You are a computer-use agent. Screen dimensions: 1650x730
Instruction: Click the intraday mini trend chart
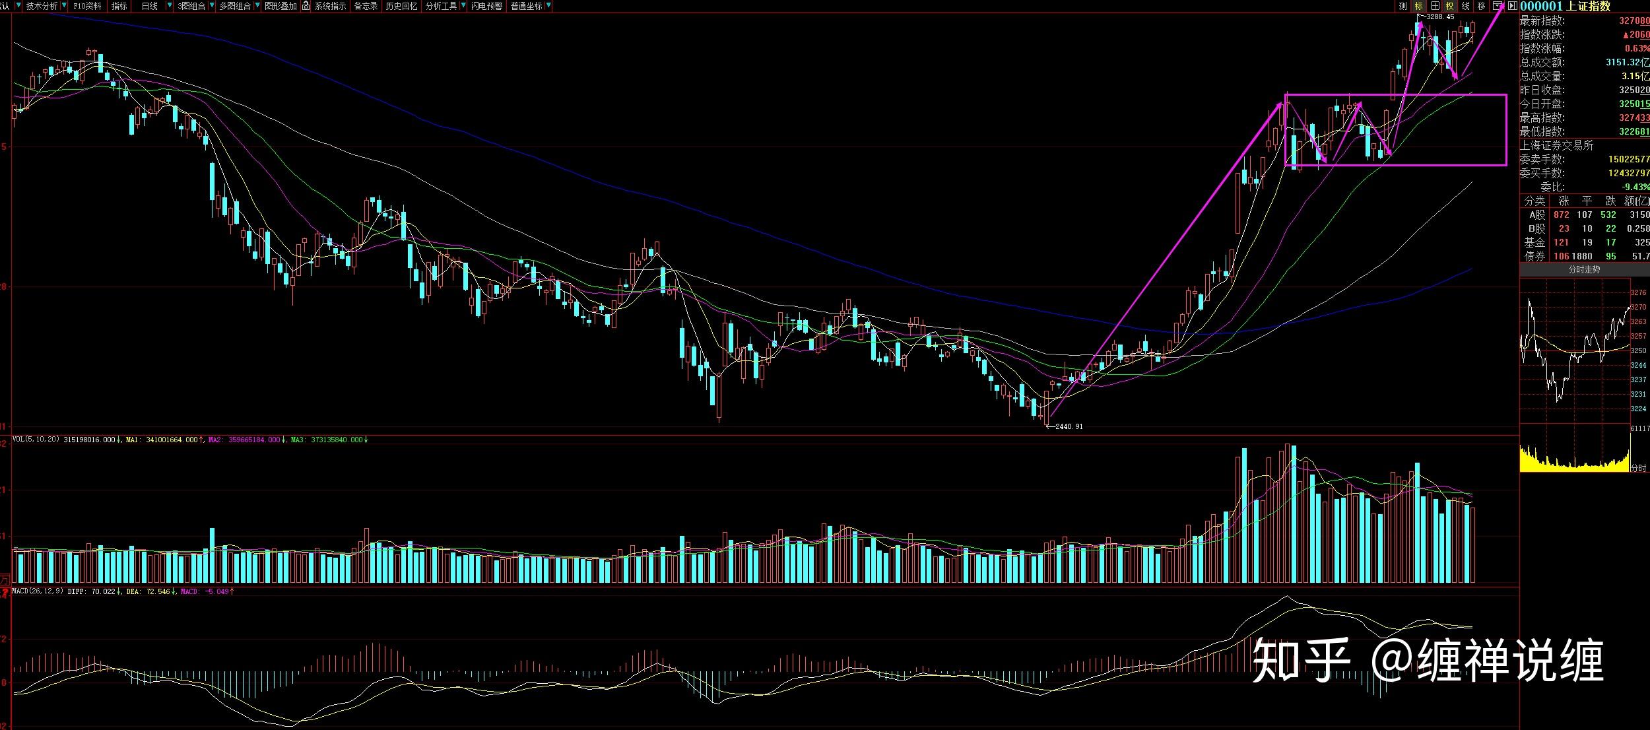(1574, 350)
